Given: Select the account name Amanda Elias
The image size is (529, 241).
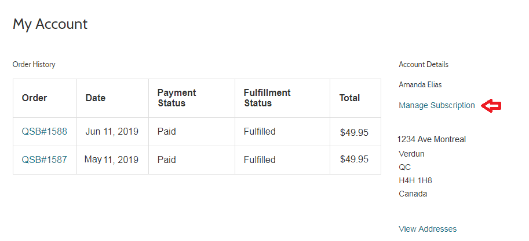Looking at the screenshot, I should pyautogui.click(x=420, y=84).
